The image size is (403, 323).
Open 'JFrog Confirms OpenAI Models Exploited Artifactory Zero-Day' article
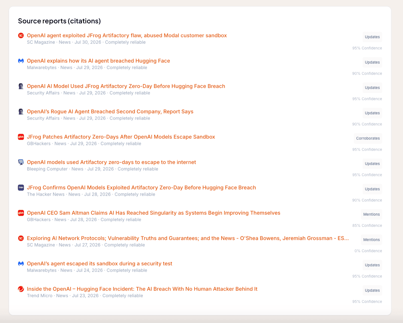[141, 188]
